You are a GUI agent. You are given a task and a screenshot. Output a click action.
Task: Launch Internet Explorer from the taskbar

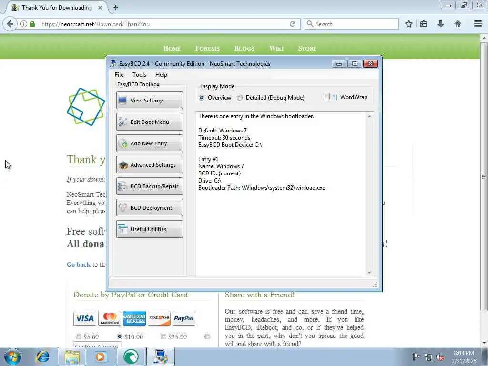(x=42, y=356)
